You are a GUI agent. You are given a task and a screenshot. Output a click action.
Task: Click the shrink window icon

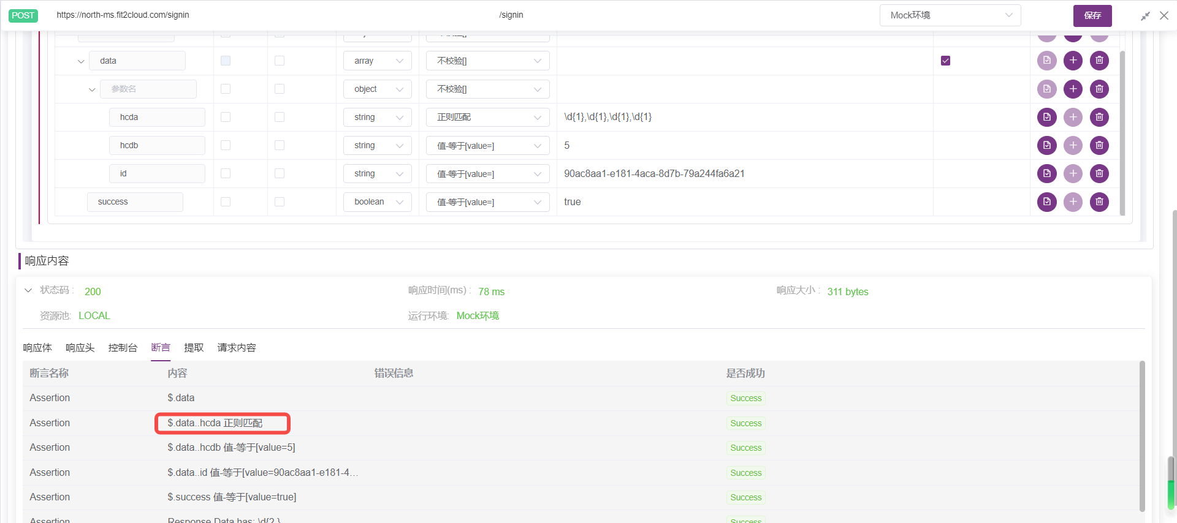[1145, 16]
